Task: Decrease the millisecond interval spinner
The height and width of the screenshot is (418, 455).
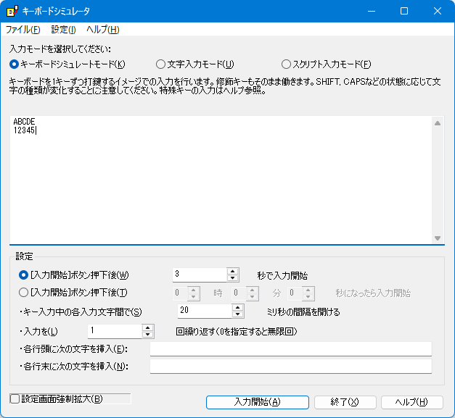Action: click(237, 314)
